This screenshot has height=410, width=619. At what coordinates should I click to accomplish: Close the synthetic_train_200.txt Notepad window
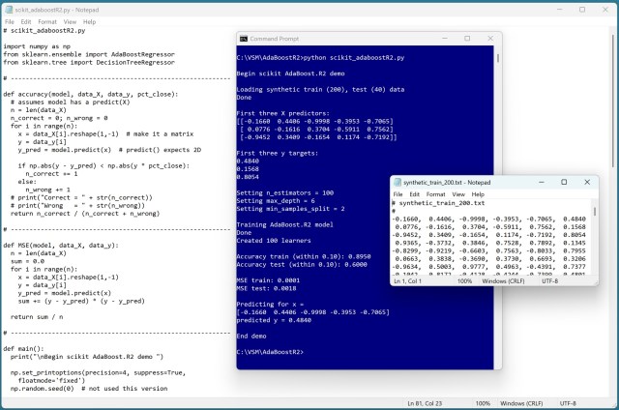pos(587,182)
